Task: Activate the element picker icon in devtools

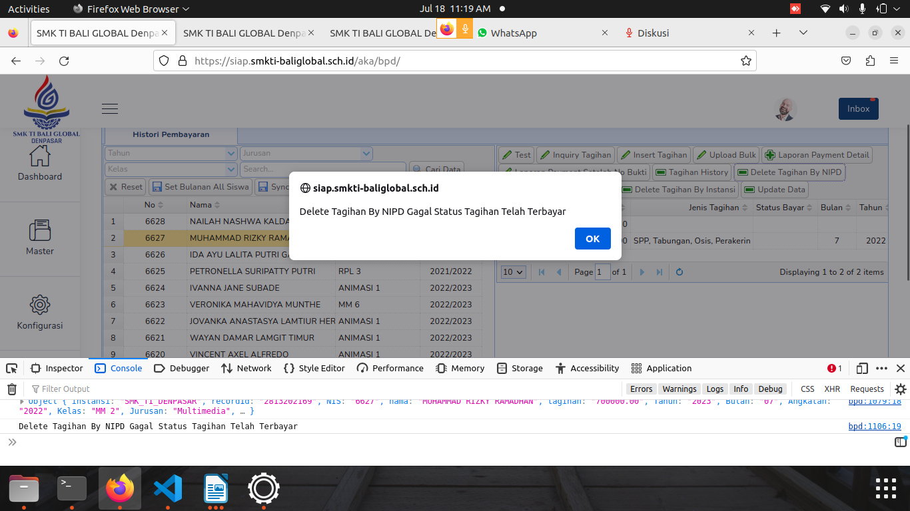Action: (x=12, y=369)
